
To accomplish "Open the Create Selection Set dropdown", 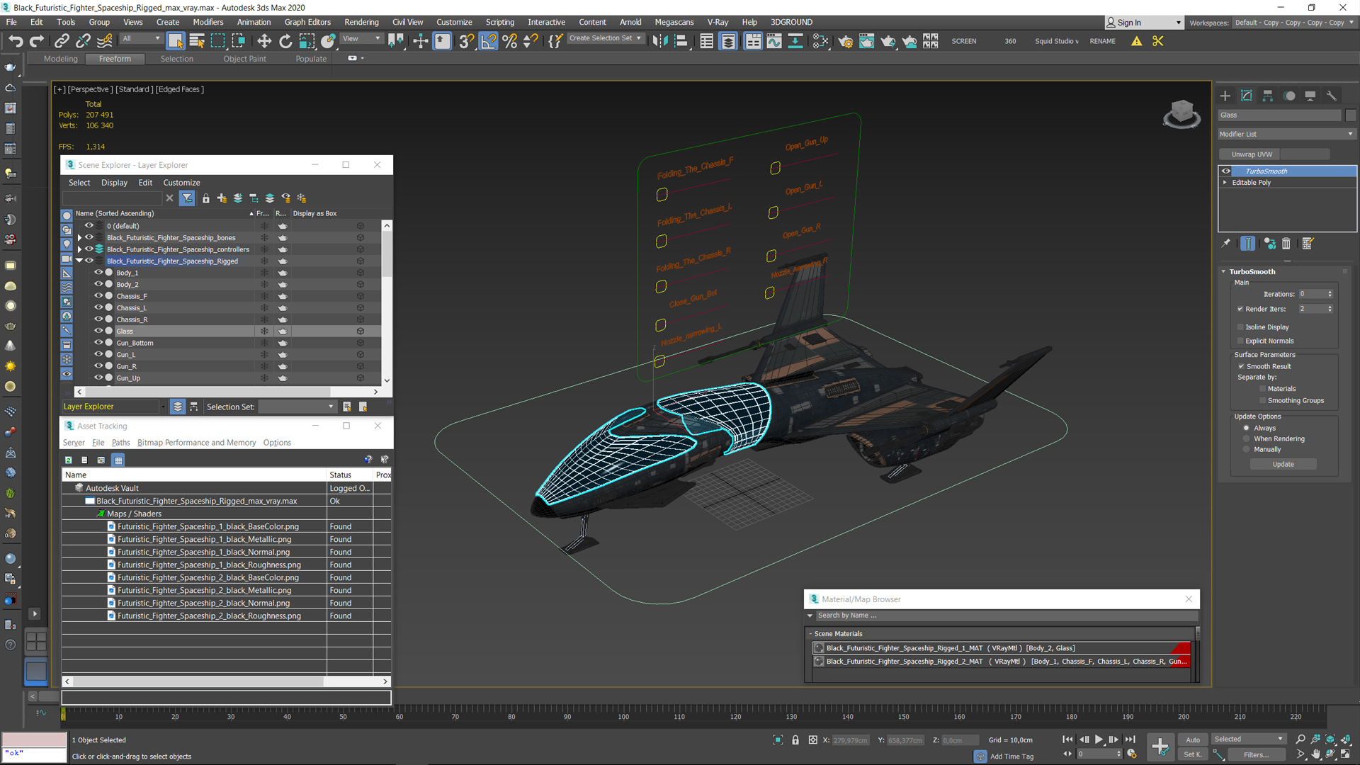I will pyautogui.click(x=606, y=38).
